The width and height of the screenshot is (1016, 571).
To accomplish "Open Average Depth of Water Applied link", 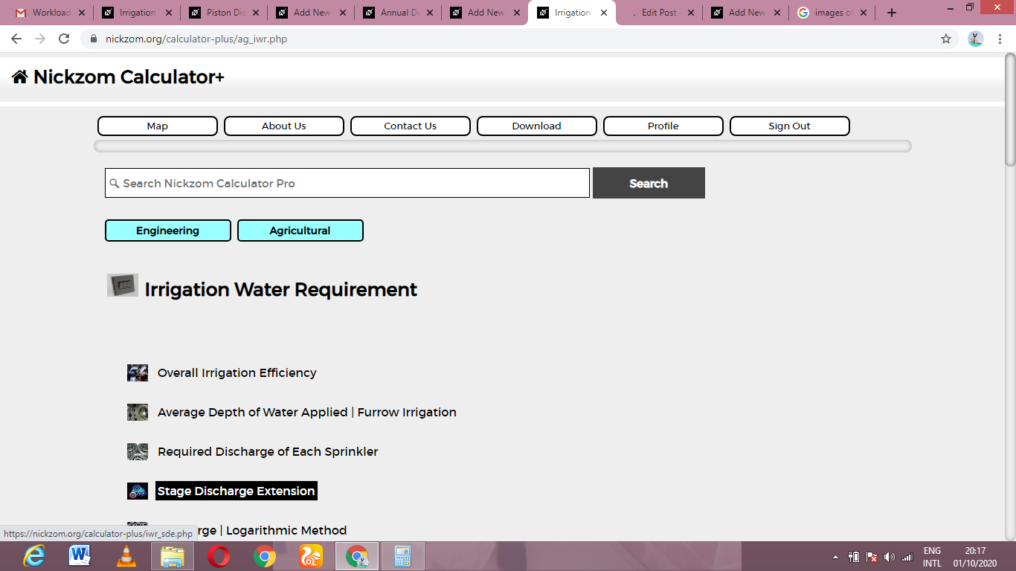I will [x=307, y=413].
